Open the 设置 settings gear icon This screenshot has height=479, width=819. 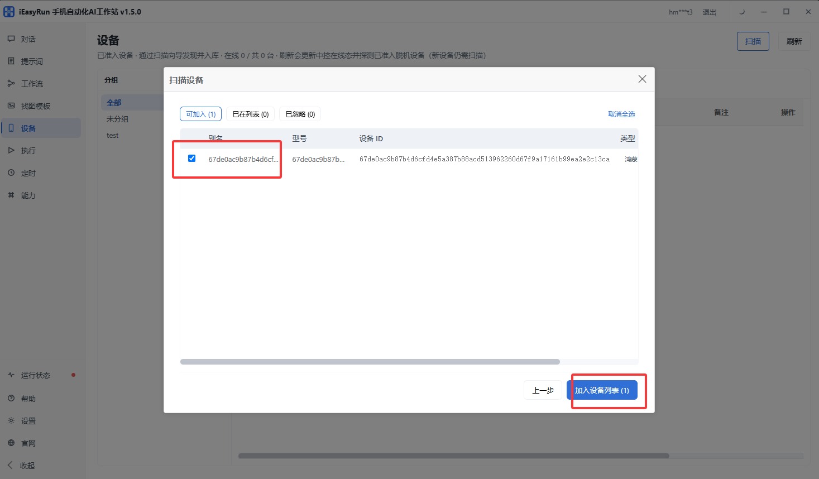(11, 421)
